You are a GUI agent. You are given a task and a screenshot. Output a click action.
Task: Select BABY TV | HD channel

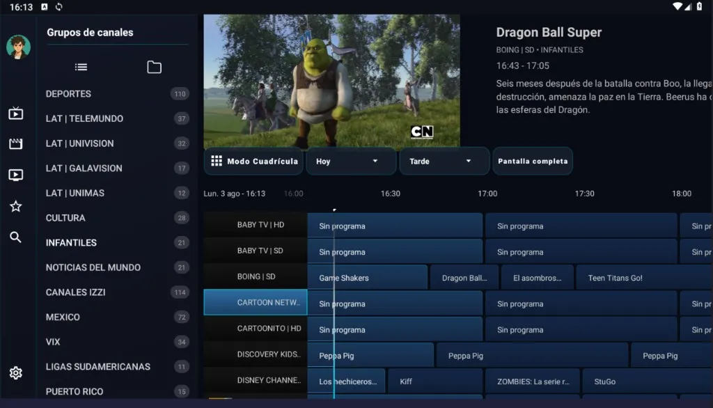coord(256,225)
